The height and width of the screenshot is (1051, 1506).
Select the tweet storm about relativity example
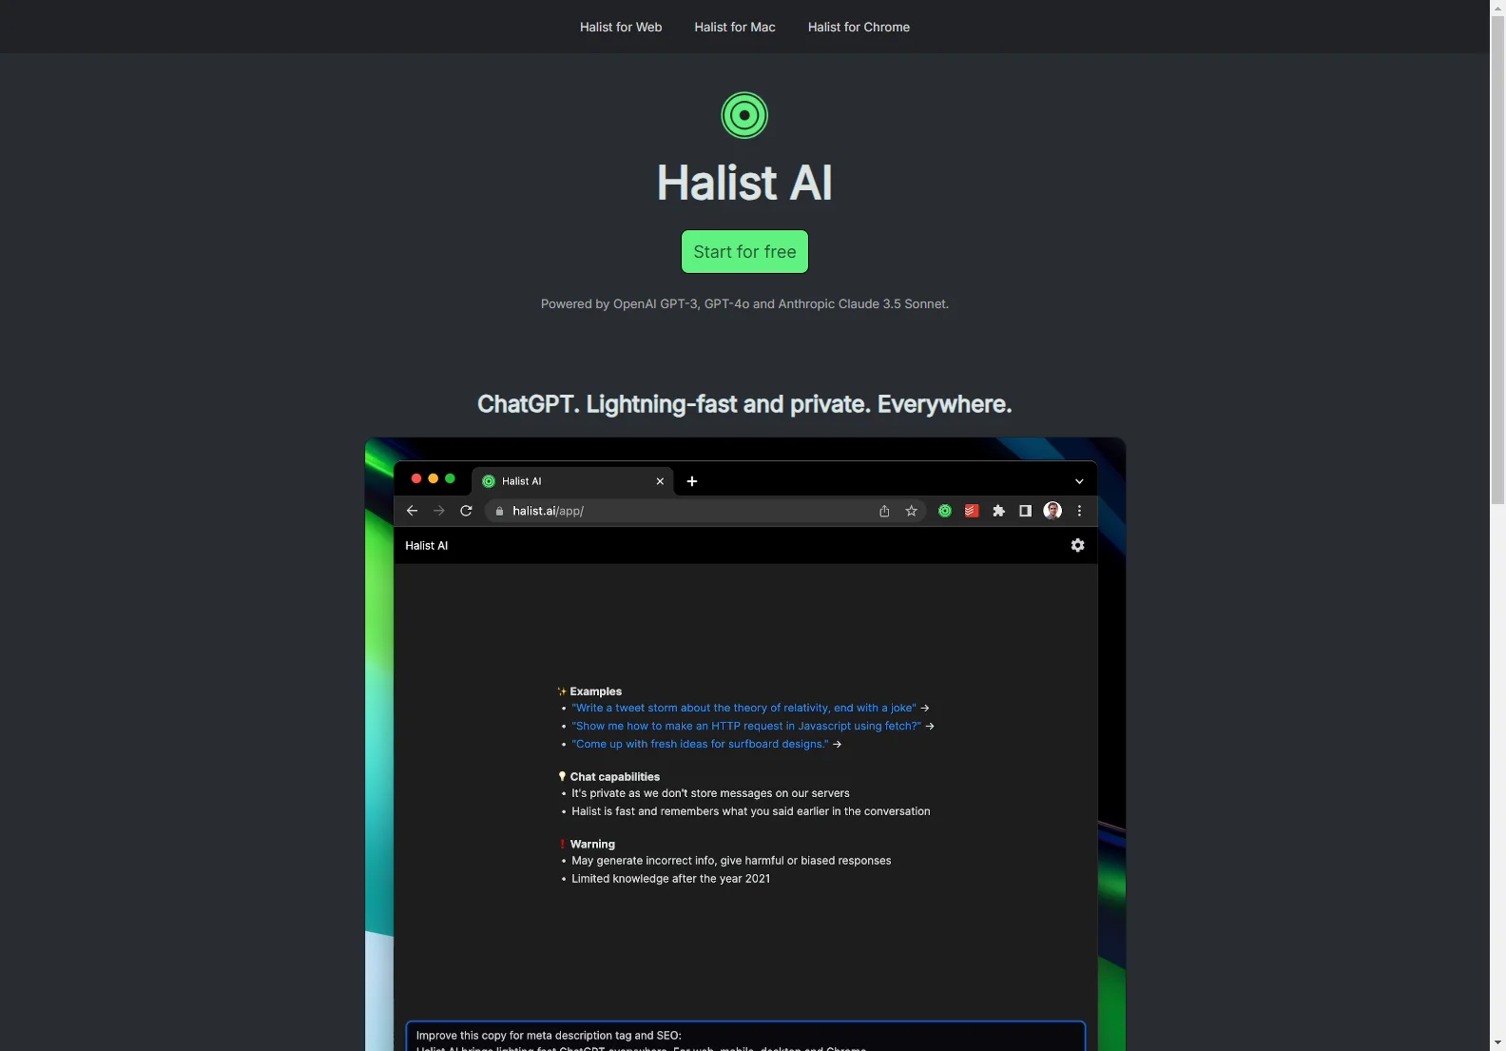743,708
